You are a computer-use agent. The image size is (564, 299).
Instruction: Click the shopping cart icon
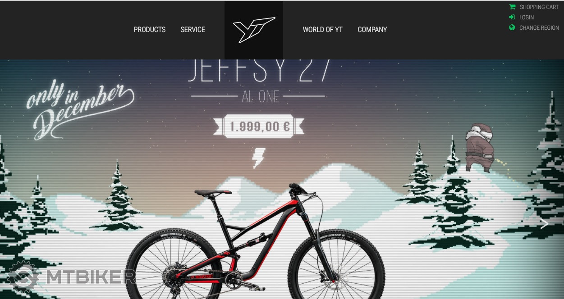512,7
